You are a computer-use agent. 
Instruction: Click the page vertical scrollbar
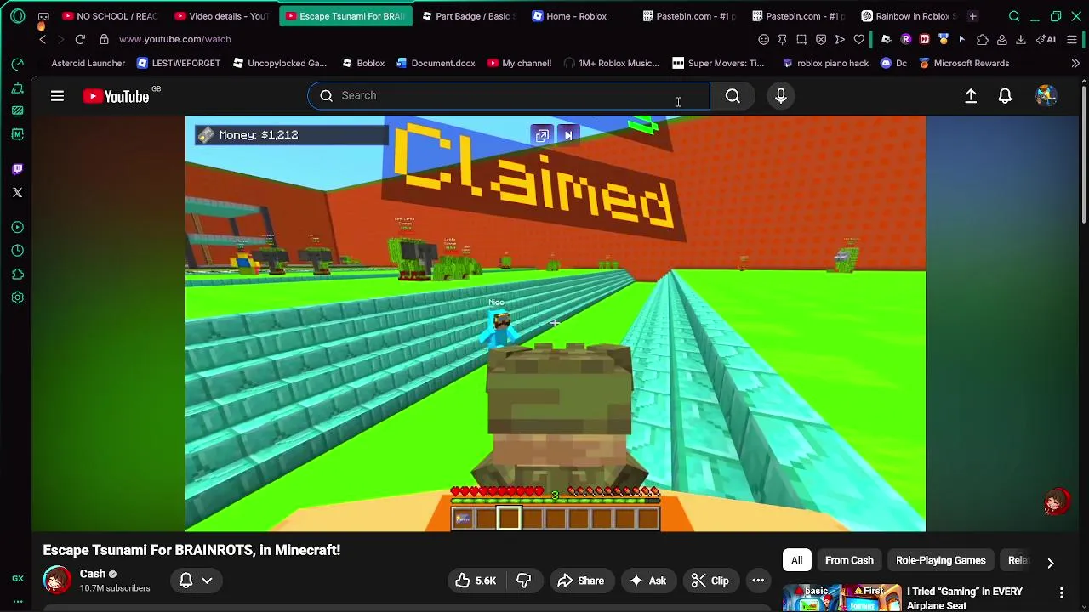pos(1084,153)
